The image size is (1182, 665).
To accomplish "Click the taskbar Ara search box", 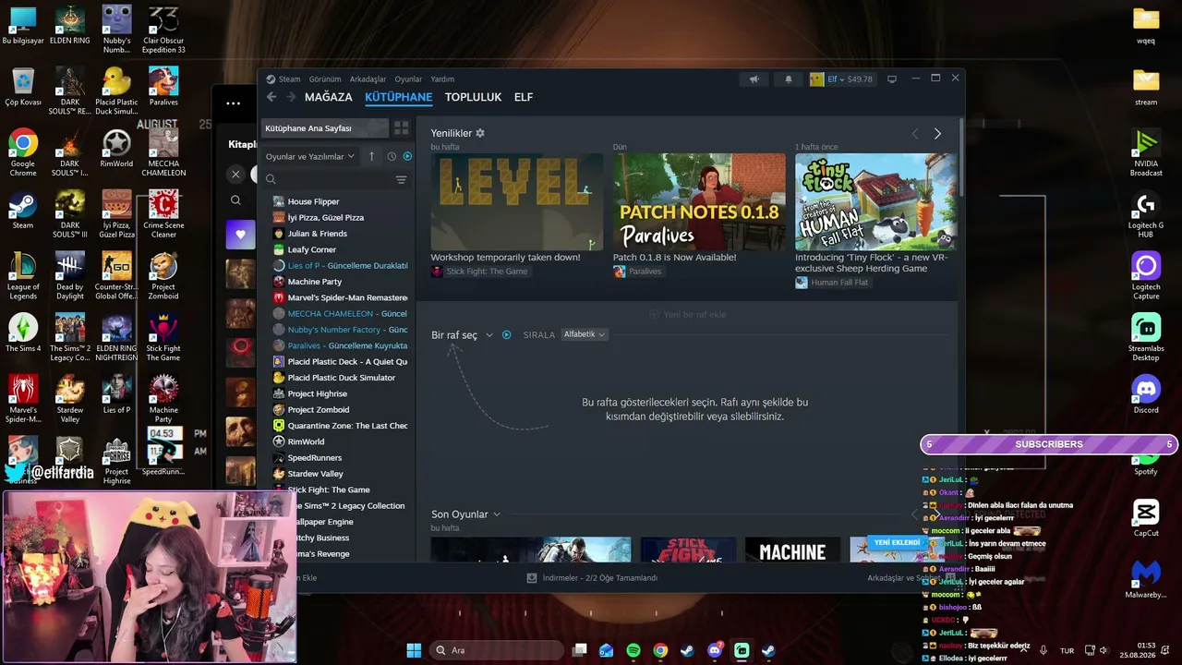I will pyautogui.click(x=498, y=650).
